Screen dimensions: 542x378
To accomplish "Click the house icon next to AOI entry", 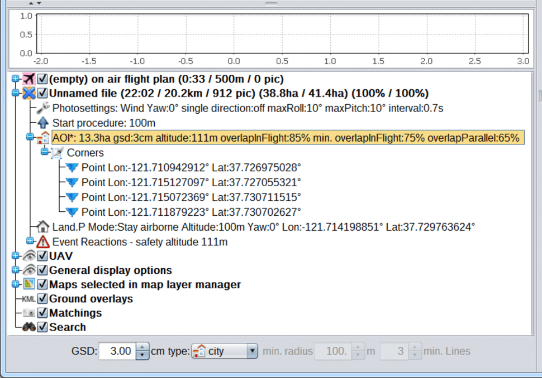I will 43,138.
